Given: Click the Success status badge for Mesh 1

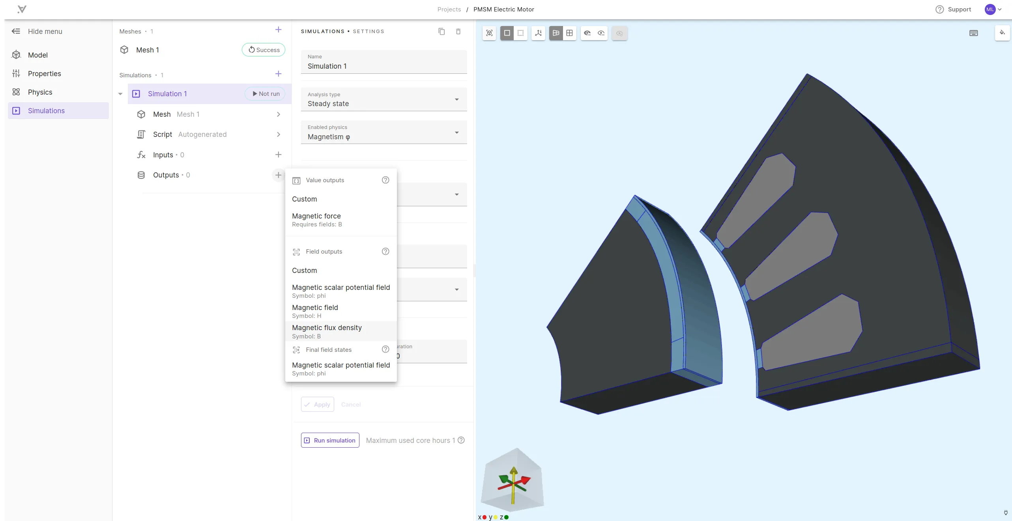Looking at the screenshot, I should (x=264, y=50).
